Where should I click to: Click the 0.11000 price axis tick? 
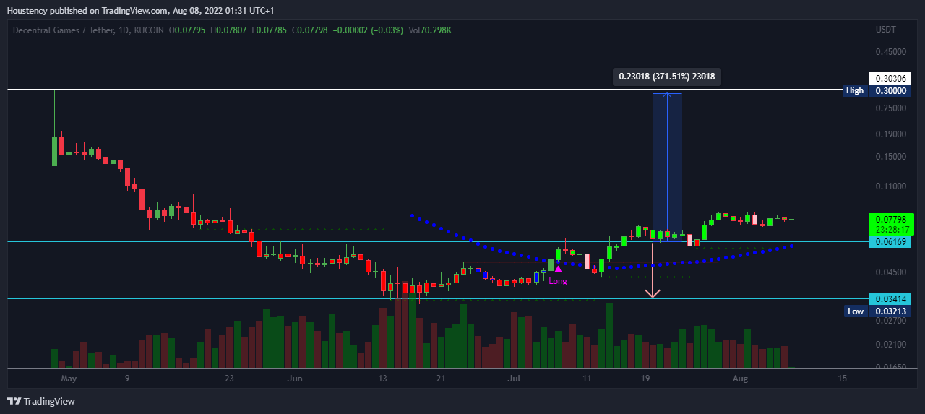click(890, 186)
